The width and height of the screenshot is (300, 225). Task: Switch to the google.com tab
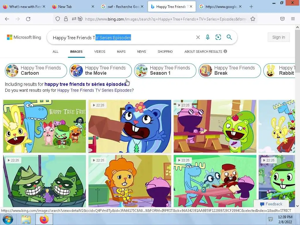coord(220,7)
